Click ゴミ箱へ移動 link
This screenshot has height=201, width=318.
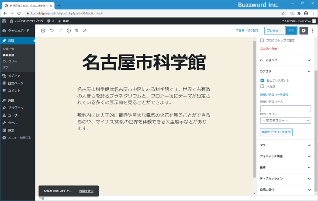point(269,49)
